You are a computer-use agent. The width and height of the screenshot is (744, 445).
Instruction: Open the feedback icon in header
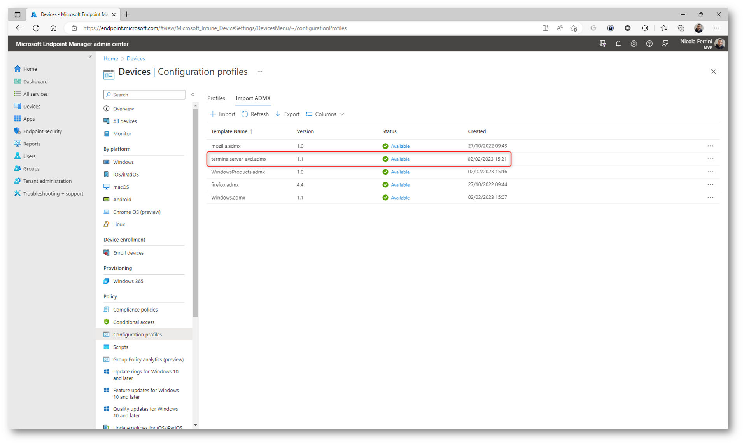[x=665, y=44]
